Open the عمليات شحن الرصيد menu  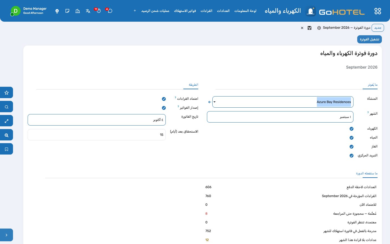(x=155, y=11)
